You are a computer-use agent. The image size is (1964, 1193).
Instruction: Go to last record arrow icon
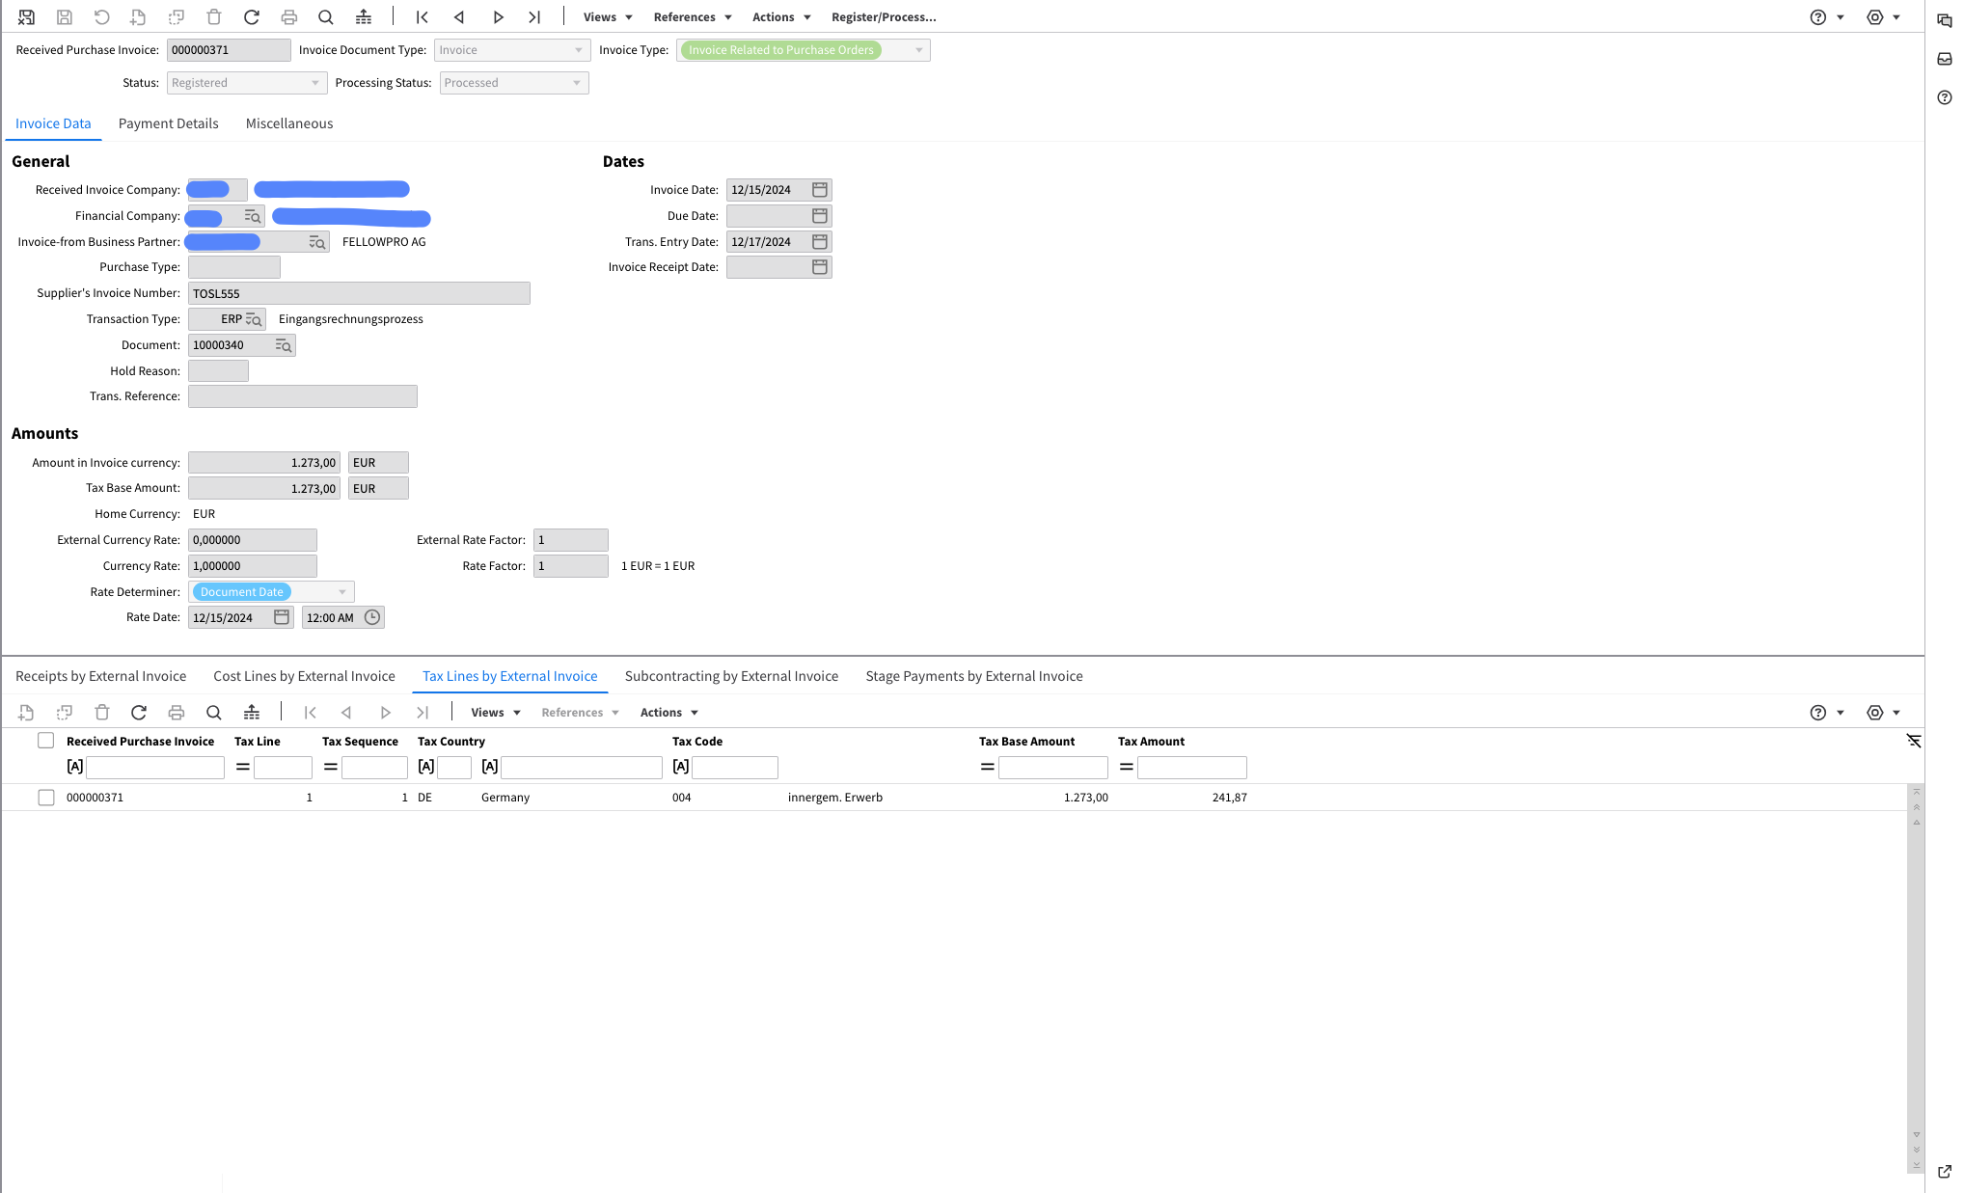click(x=534, y=17)
